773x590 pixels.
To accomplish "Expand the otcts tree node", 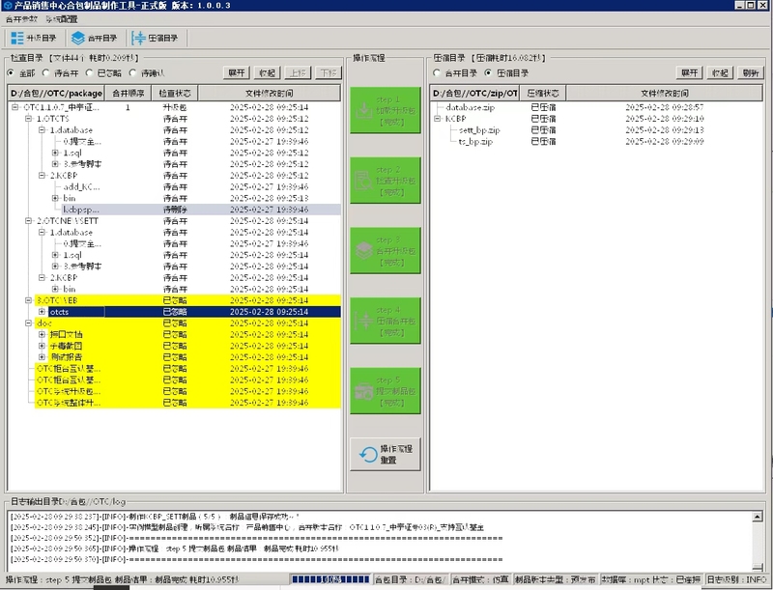I will click(42, 312).
